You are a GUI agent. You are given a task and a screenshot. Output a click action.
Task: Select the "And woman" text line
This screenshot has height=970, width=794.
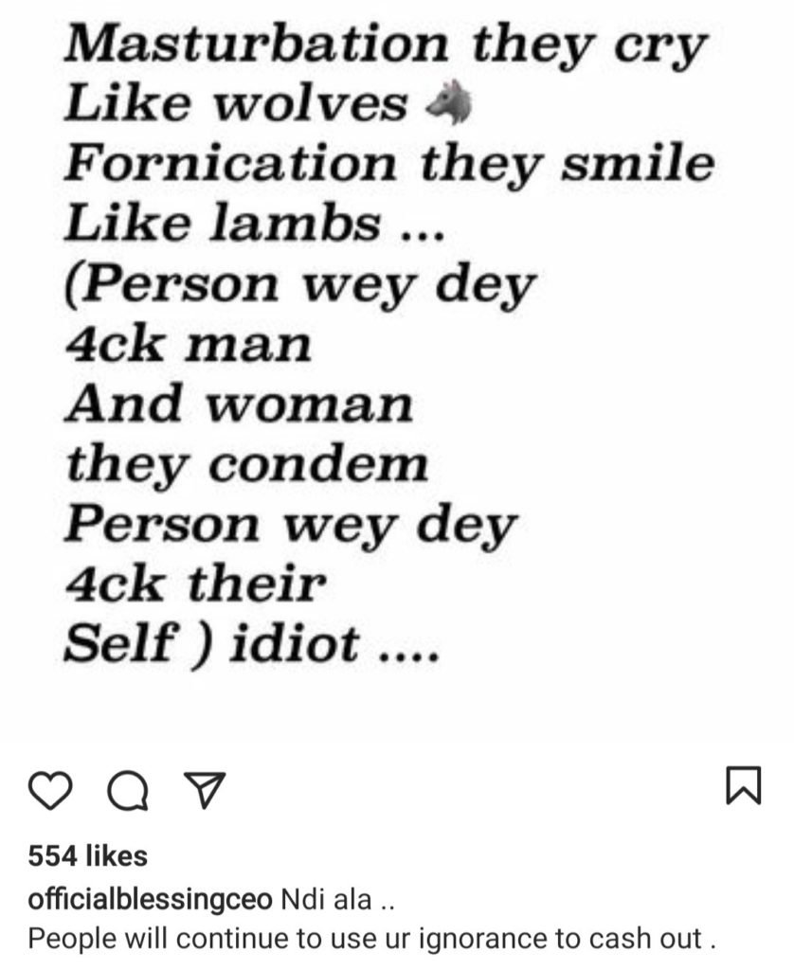pos(239,405)
